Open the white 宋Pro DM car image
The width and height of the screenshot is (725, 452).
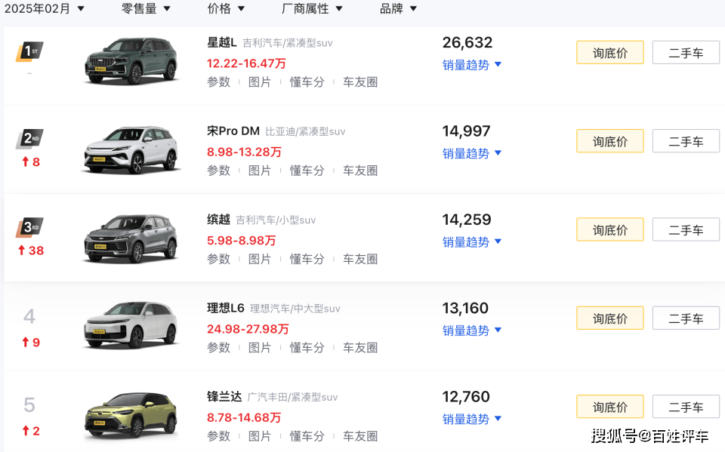pos(131,149)
